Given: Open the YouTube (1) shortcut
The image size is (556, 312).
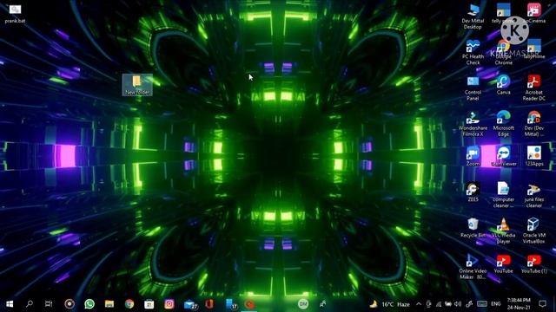Looking at the screenshot, I should click(x=534, y=263).
